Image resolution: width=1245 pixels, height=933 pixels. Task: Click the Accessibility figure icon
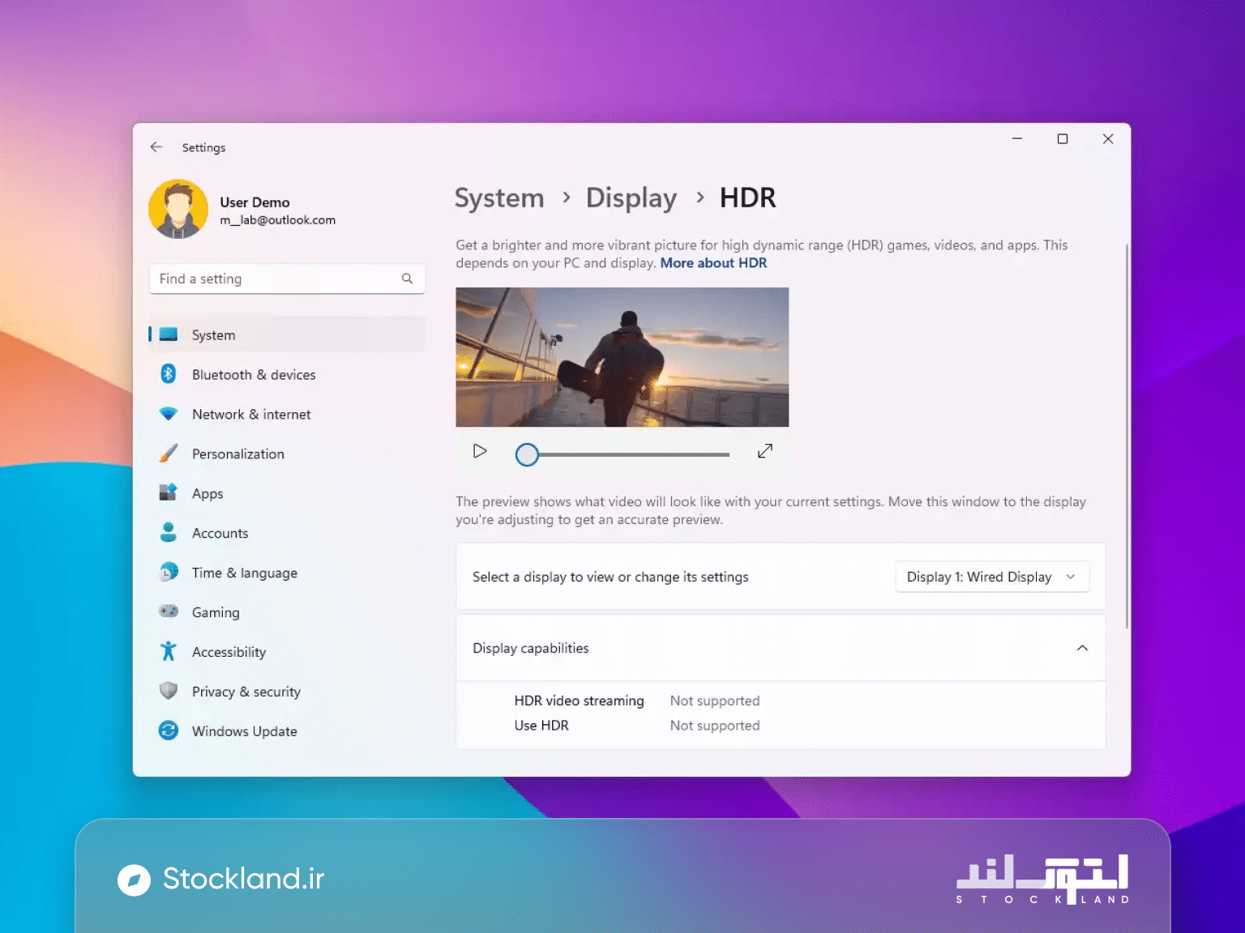click(x=169, y=651)
